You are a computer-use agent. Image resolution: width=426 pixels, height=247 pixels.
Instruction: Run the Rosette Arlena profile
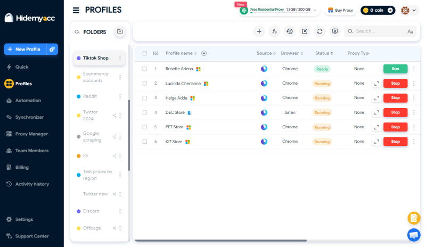[395, 69]
